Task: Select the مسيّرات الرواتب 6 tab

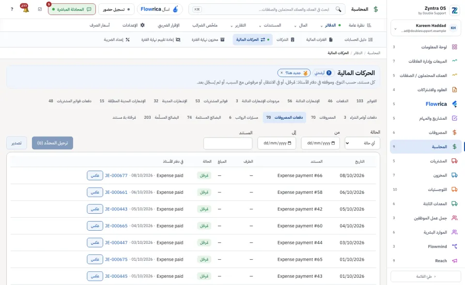Action: 244,117
